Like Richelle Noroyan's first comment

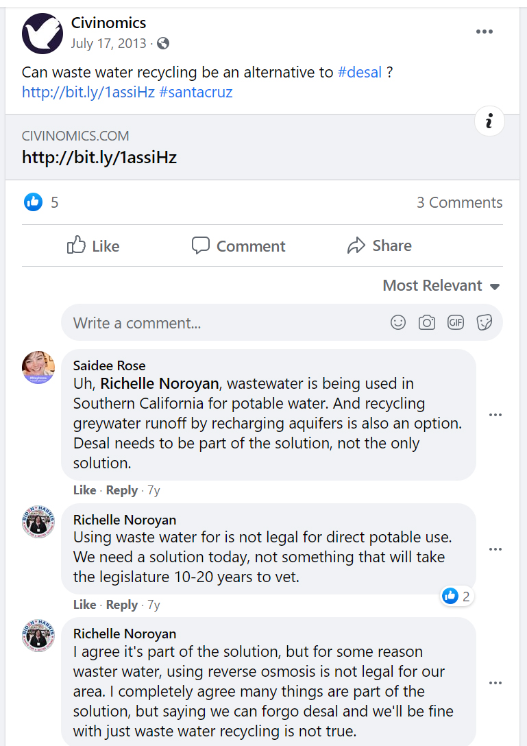point(84,605)
